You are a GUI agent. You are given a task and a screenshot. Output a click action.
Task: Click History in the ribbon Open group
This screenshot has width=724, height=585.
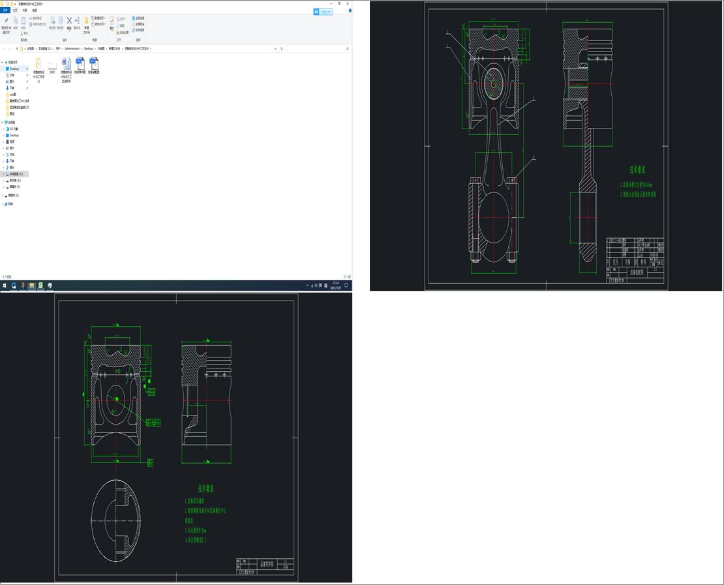click(123, 33)
